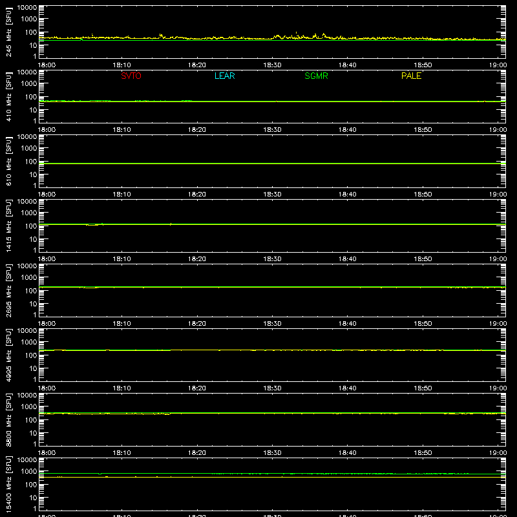The width and height of the screenshot is (517, 517).
Task: Click 19:00 under the 8800 MHz panel
Action: coord(498,453)
